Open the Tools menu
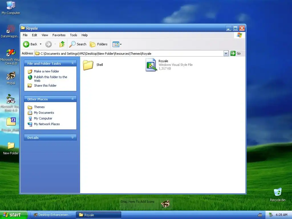 coord(74,35)
